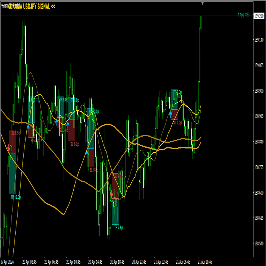This screenshot has height=266, width=266.
Task: Select the SL 7.6p label
Action: pos(118,176)
